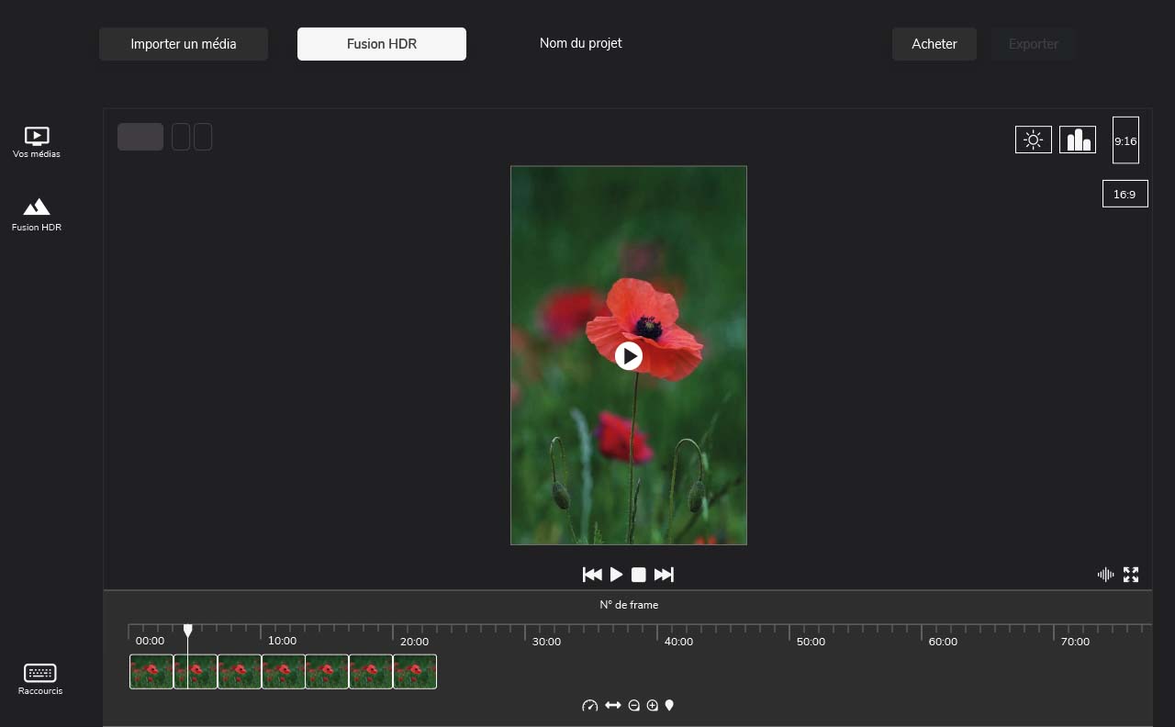Click the Exporter button

coord(1034,44)
